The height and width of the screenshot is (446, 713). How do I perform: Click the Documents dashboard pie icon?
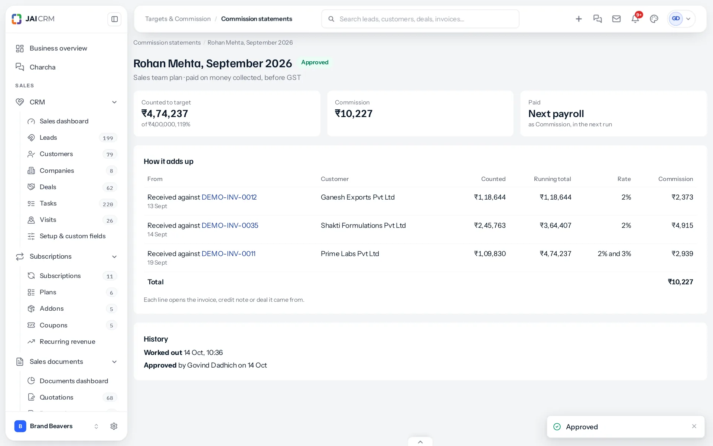31,381
